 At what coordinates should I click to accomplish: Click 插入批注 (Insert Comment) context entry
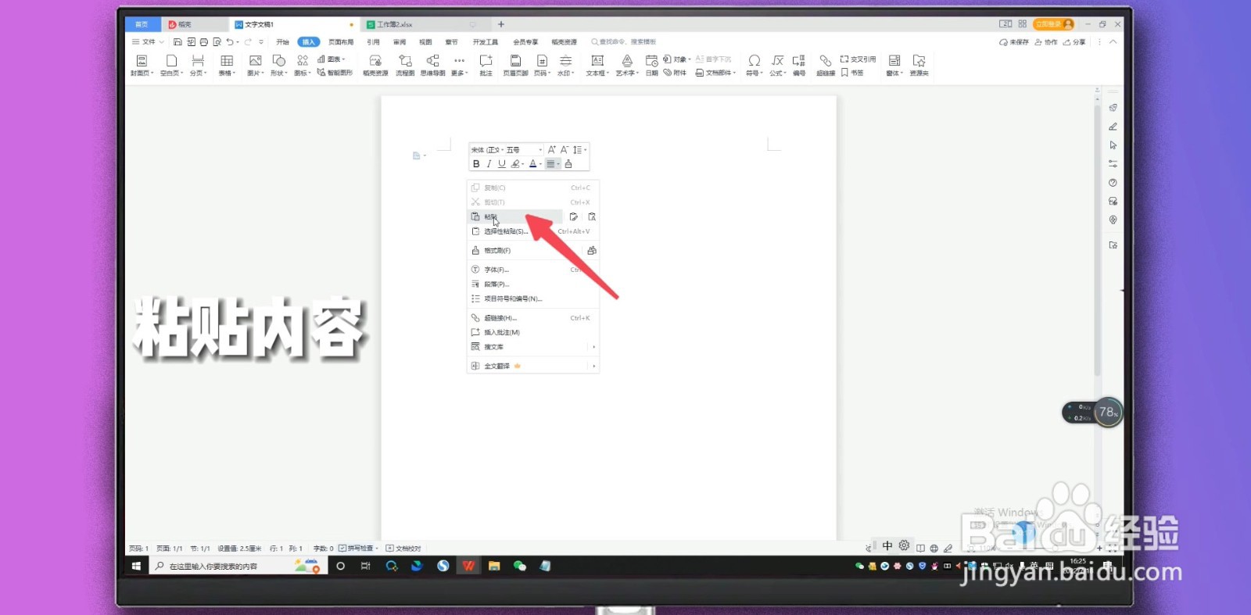tap(533, 332)
